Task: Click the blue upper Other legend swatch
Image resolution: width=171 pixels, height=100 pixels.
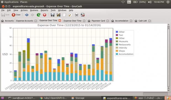Action: pos(117,32)
